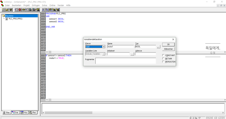Single-step with the footsteps toolbar icon
Viewport: 226px width, 119px height.
pyautogui.click(x=23, y=10)
